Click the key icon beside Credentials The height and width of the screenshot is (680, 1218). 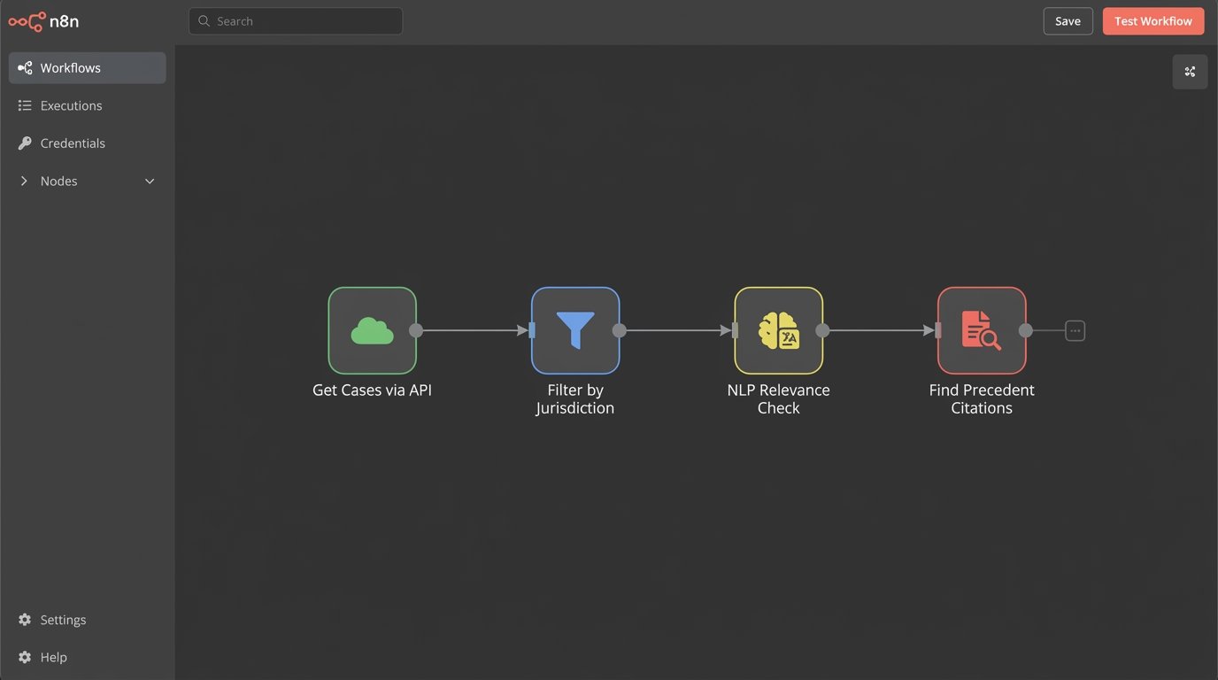pyautogui.click(x=25, y=143)
